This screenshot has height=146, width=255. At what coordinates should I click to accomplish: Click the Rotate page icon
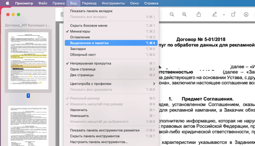click(234, 14)
